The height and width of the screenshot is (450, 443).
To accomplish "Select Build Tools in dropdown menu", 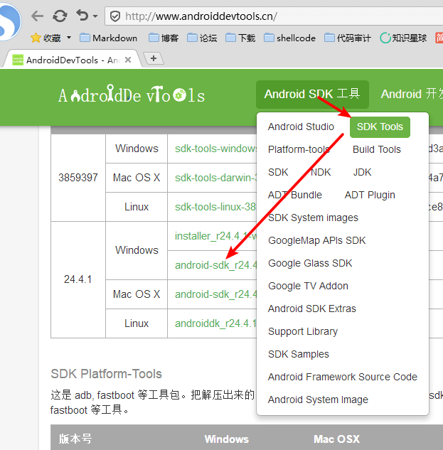I will (x=376, y=149).
